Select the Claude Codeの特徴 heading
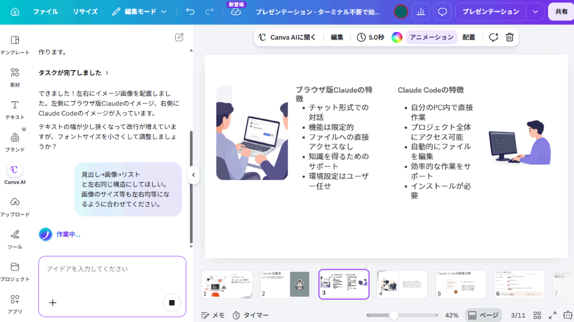 tap(430, 90)
